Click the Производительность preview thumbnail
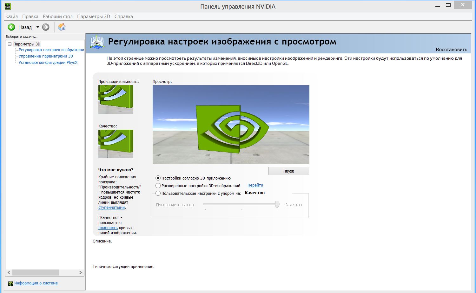 [116, 99]
